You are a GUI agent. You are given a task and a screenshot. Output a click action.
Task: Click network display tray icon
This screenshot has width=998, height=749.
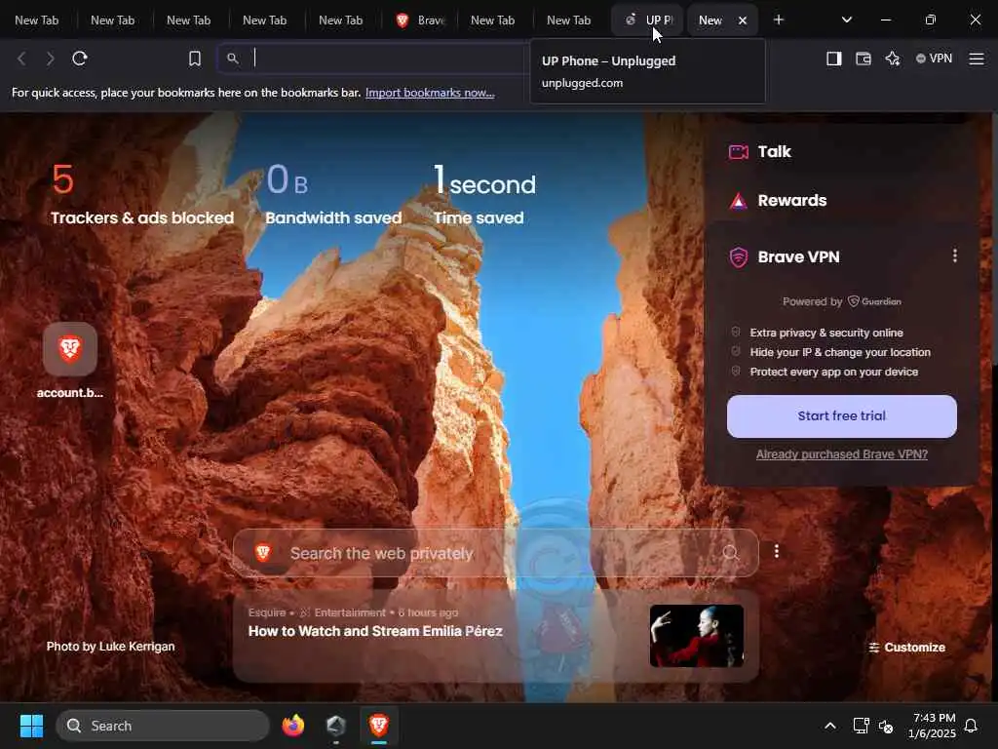click(861, 726)
